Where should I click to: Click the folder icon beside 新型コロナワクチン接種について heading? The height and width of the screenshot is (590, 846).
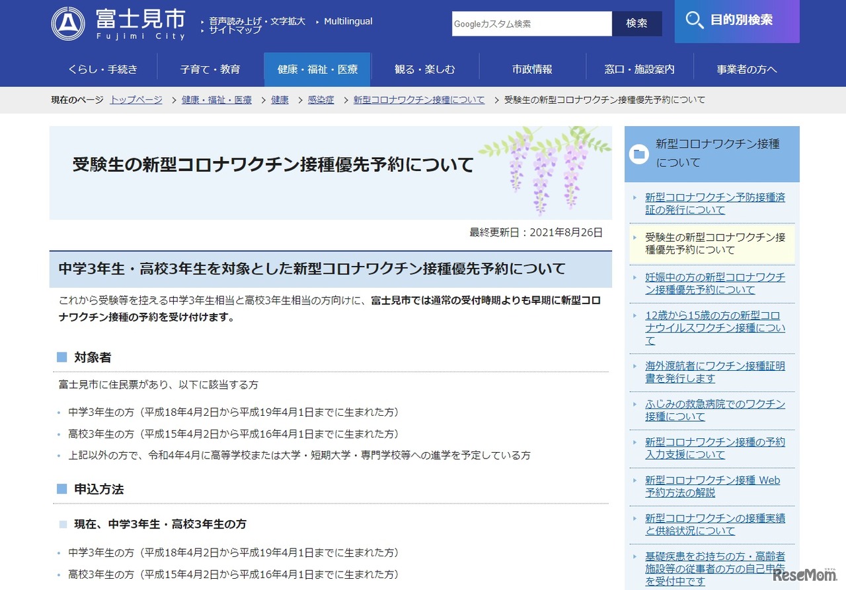638,152
